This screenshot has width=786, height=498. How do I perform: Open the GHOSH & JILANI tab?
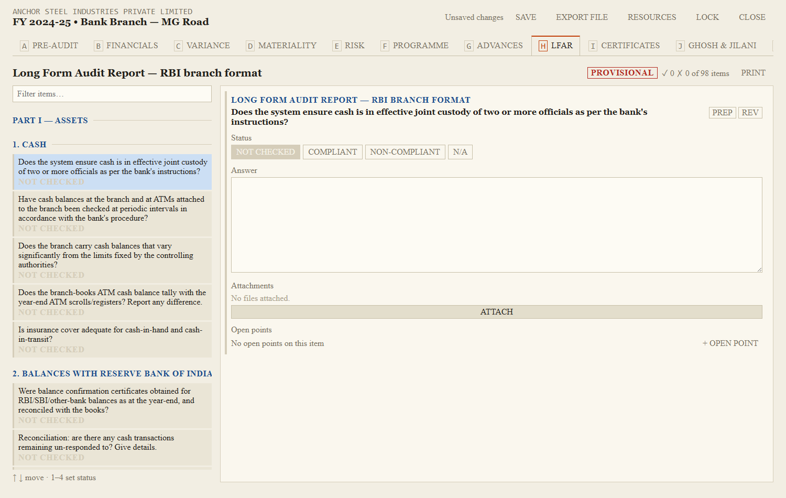coord(716,46)
